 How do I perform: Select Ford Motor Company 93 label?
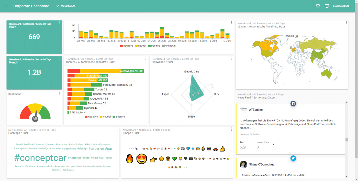point(117,85)
